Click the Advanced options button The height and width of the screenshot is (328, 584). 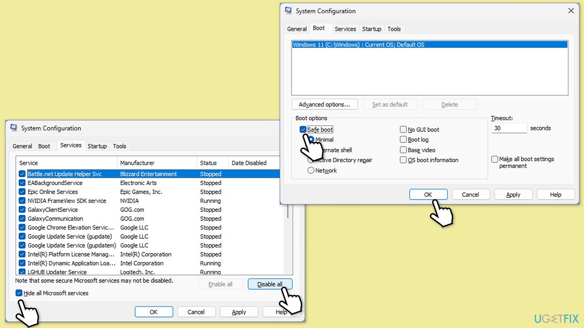point(324,104)
